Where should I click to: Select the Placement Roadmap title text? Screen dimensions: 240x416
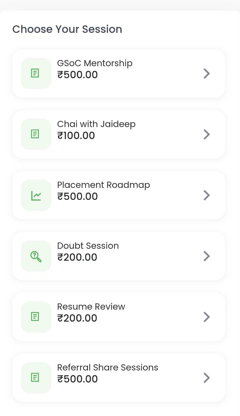[103, 185]
